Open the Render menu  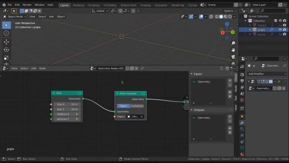27,5
